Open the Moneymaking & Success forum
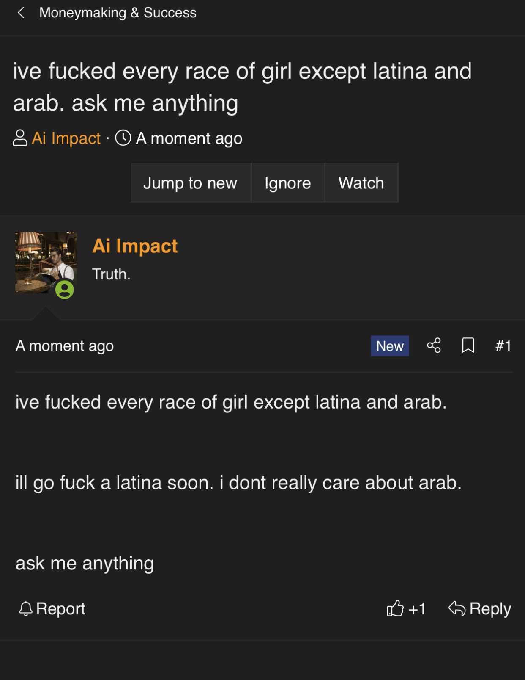 tap(118, 13)
